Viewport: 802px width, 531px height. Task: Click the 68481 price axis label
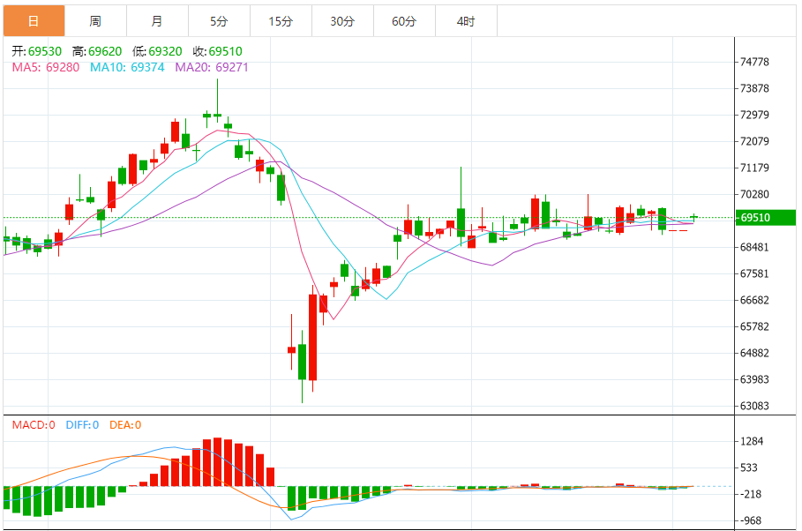755,247
